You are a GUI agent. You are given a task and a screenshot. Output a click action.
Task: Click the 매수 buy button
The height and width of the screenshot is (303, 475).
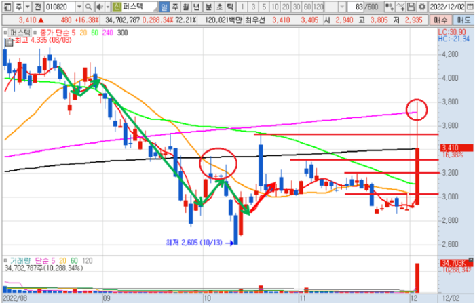pos(440,20)
